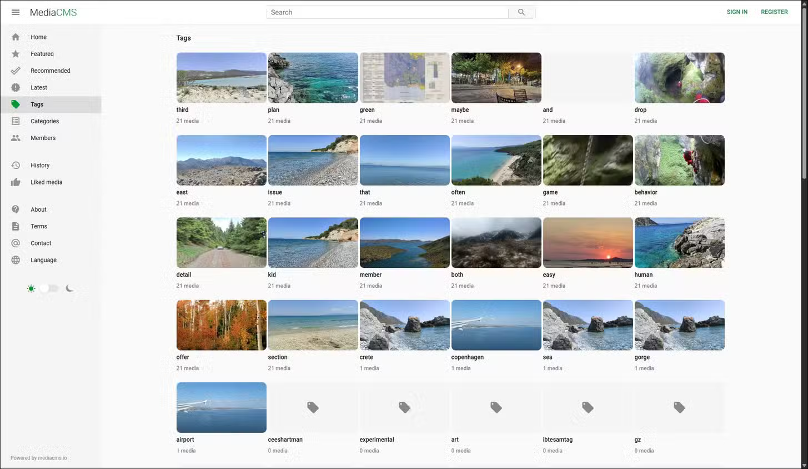Click the search magnifier icon
The width and height of the screenshot is (808, 469).
click(x=521, y=12)
